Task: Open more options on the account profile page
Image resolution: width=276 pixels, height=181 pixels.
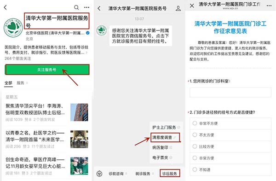Action: coord(86,7)
